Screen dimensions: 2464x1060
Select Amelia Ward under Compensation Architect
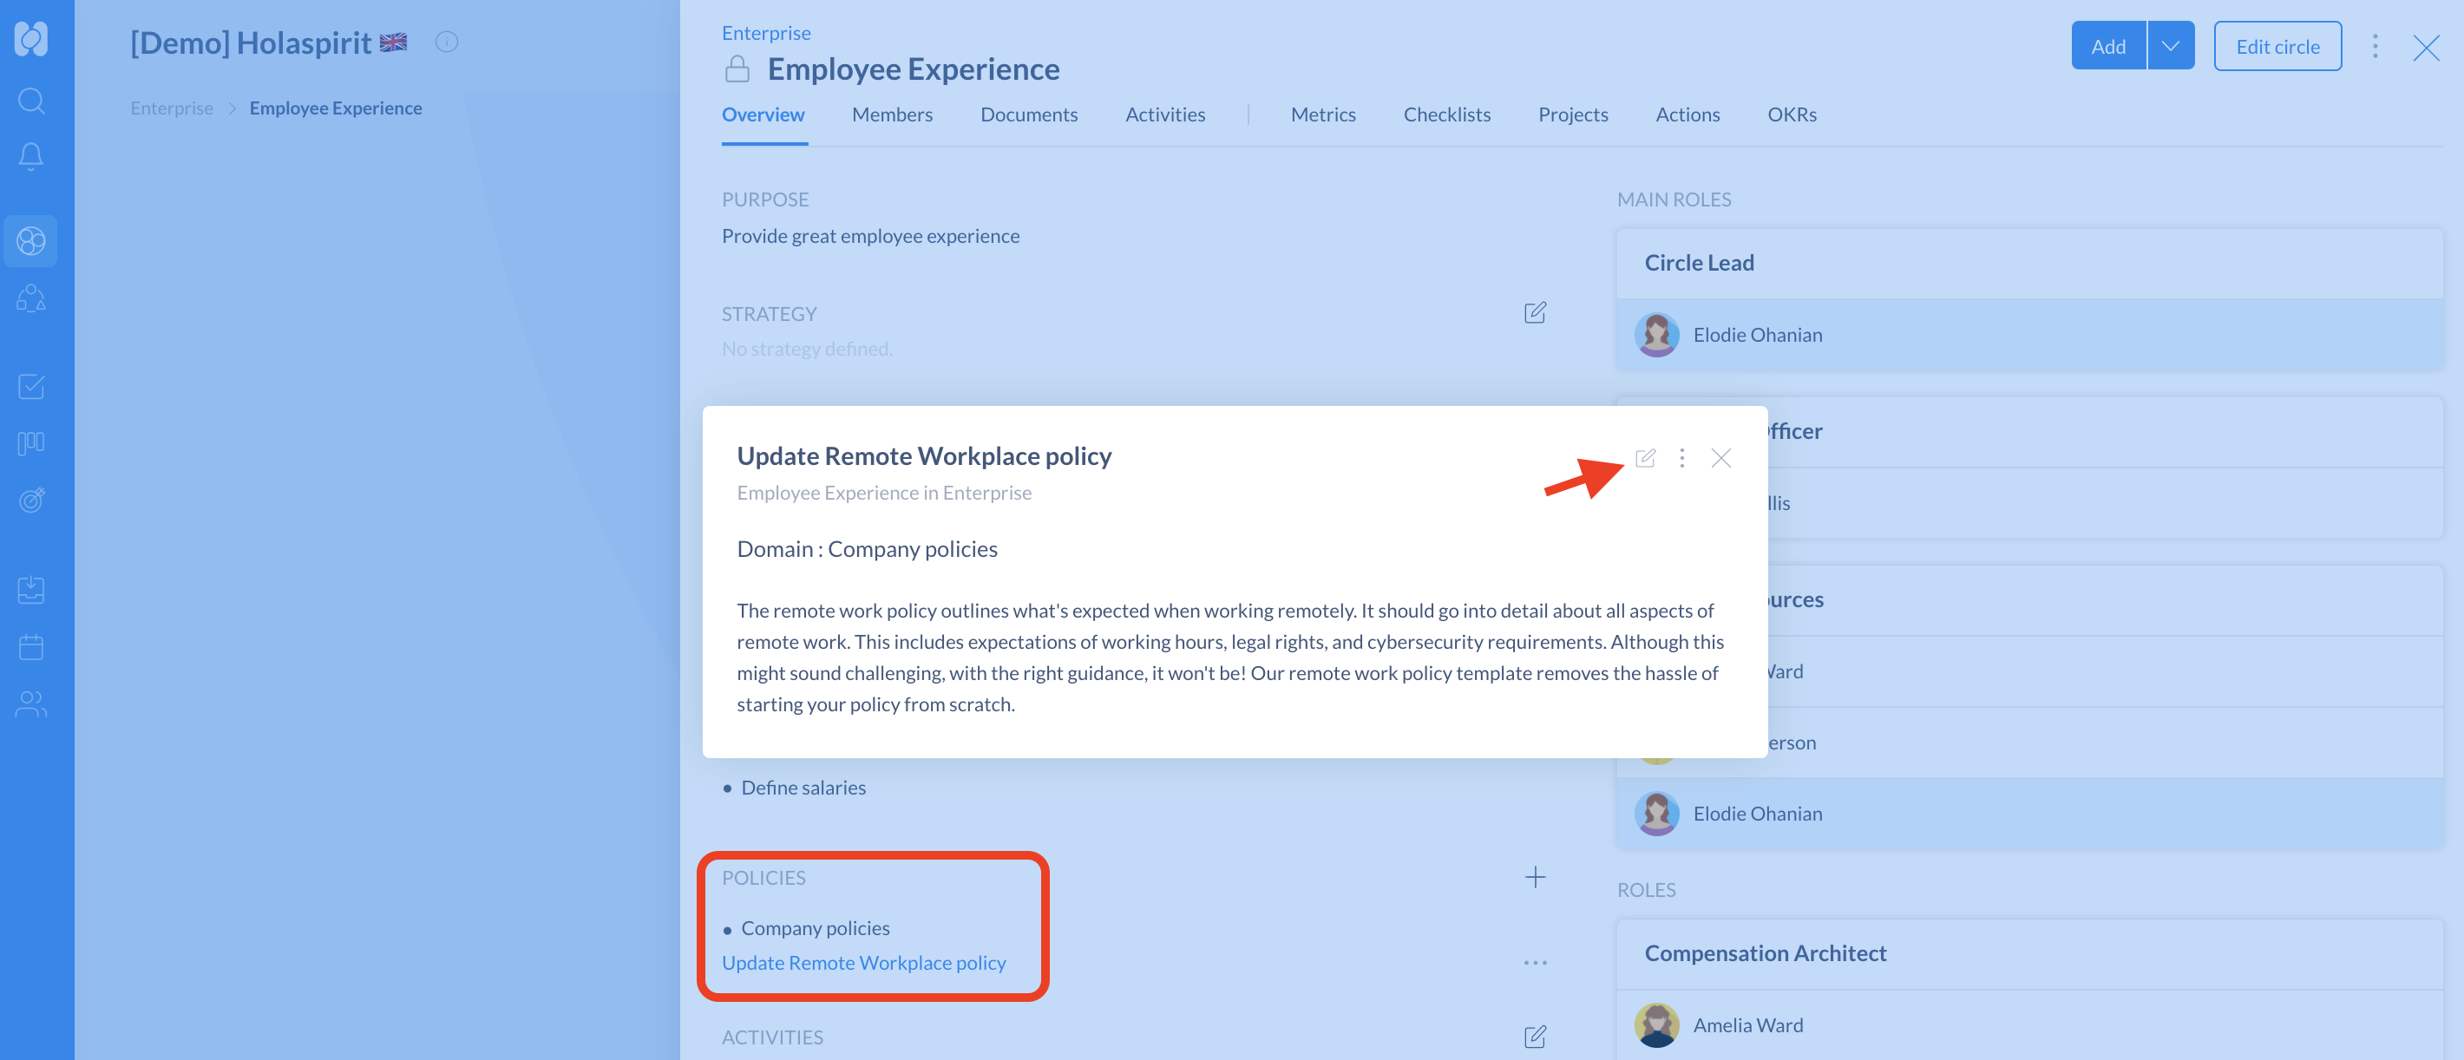[2028, 1024]
